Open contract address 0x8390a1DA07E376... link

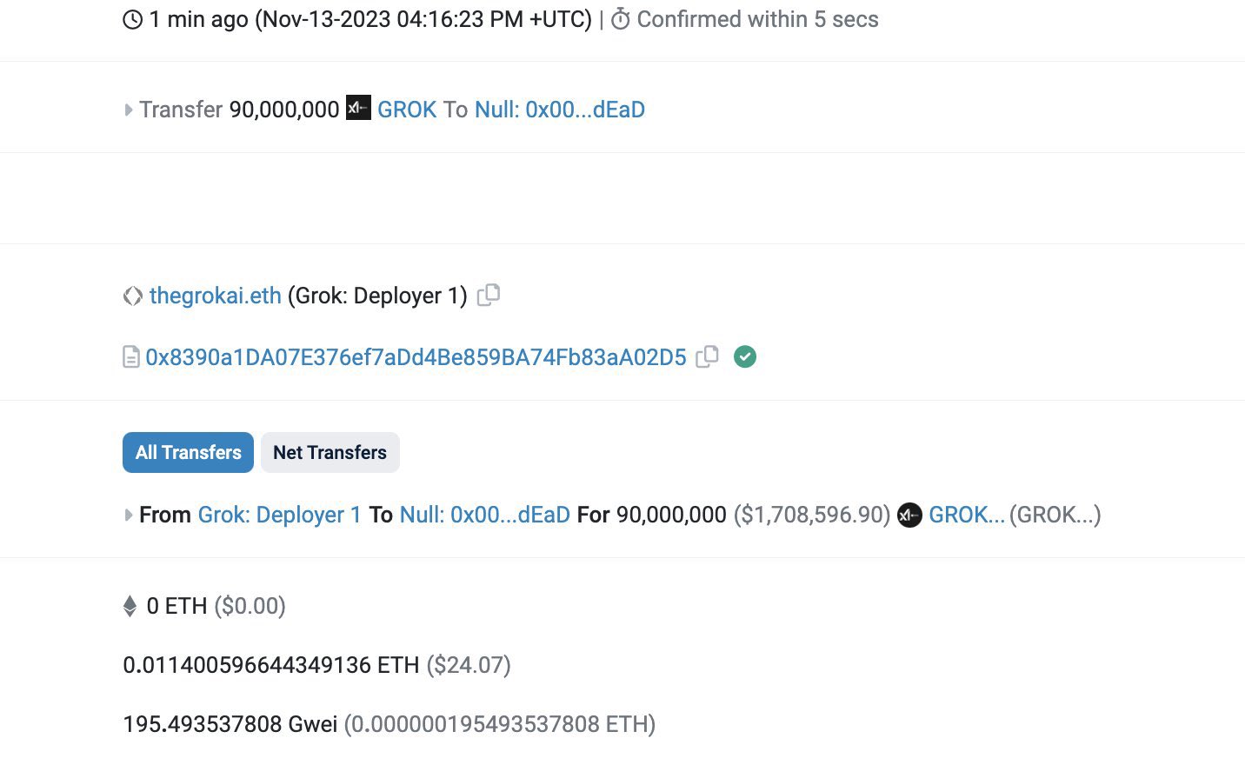coord(416,357)
